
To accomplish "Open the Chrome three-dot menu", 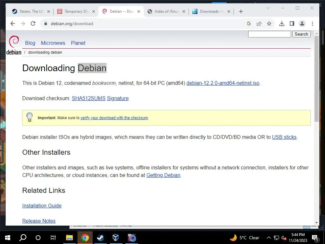I will click(x=312, y=24).
